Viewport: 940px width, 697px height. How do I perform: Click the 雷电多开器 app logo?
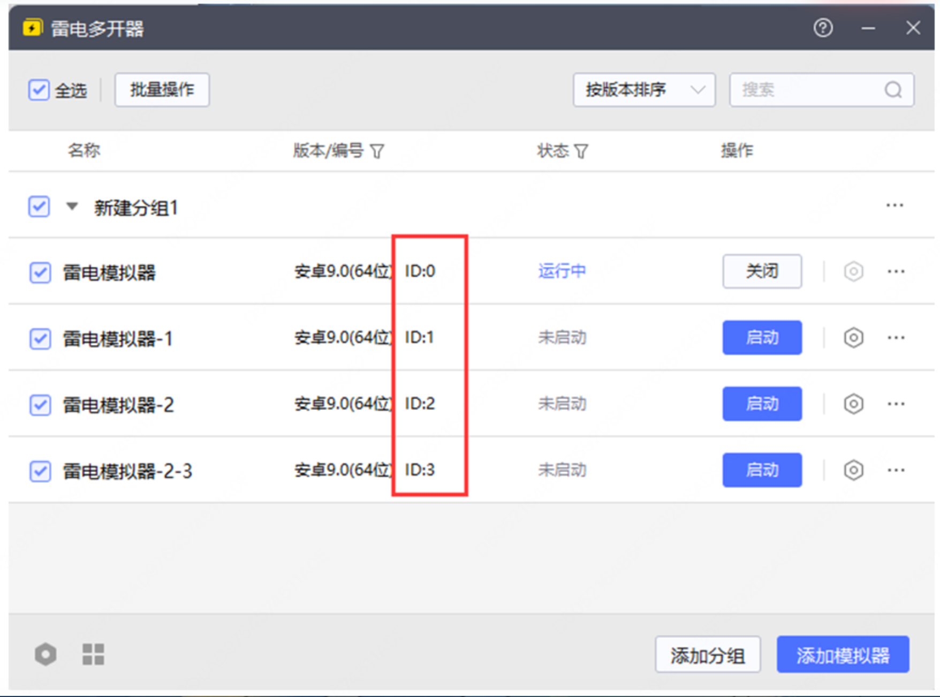coord(33,28)
